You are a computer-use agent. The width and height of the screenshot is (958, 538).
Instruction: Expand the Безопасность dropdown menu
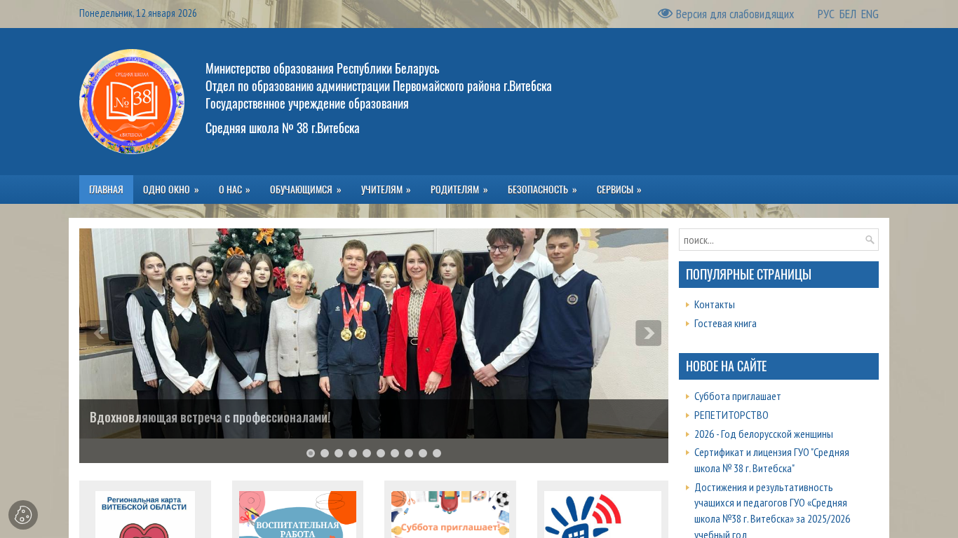(541, 190)
